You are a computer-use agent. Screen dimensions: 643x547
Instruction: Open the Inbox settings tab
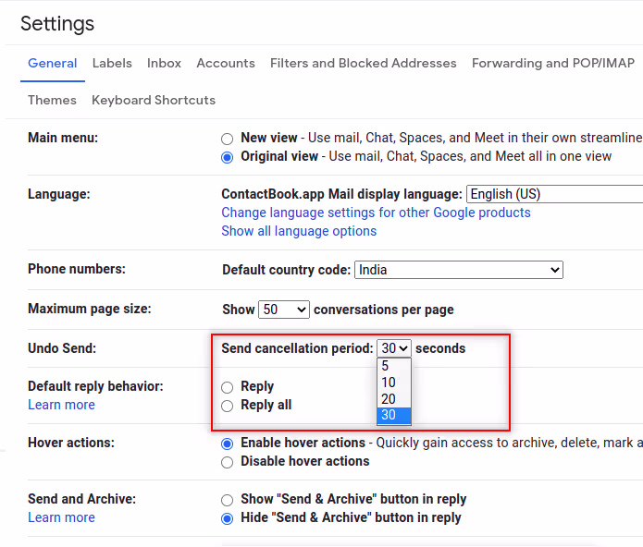click(164, 64)
